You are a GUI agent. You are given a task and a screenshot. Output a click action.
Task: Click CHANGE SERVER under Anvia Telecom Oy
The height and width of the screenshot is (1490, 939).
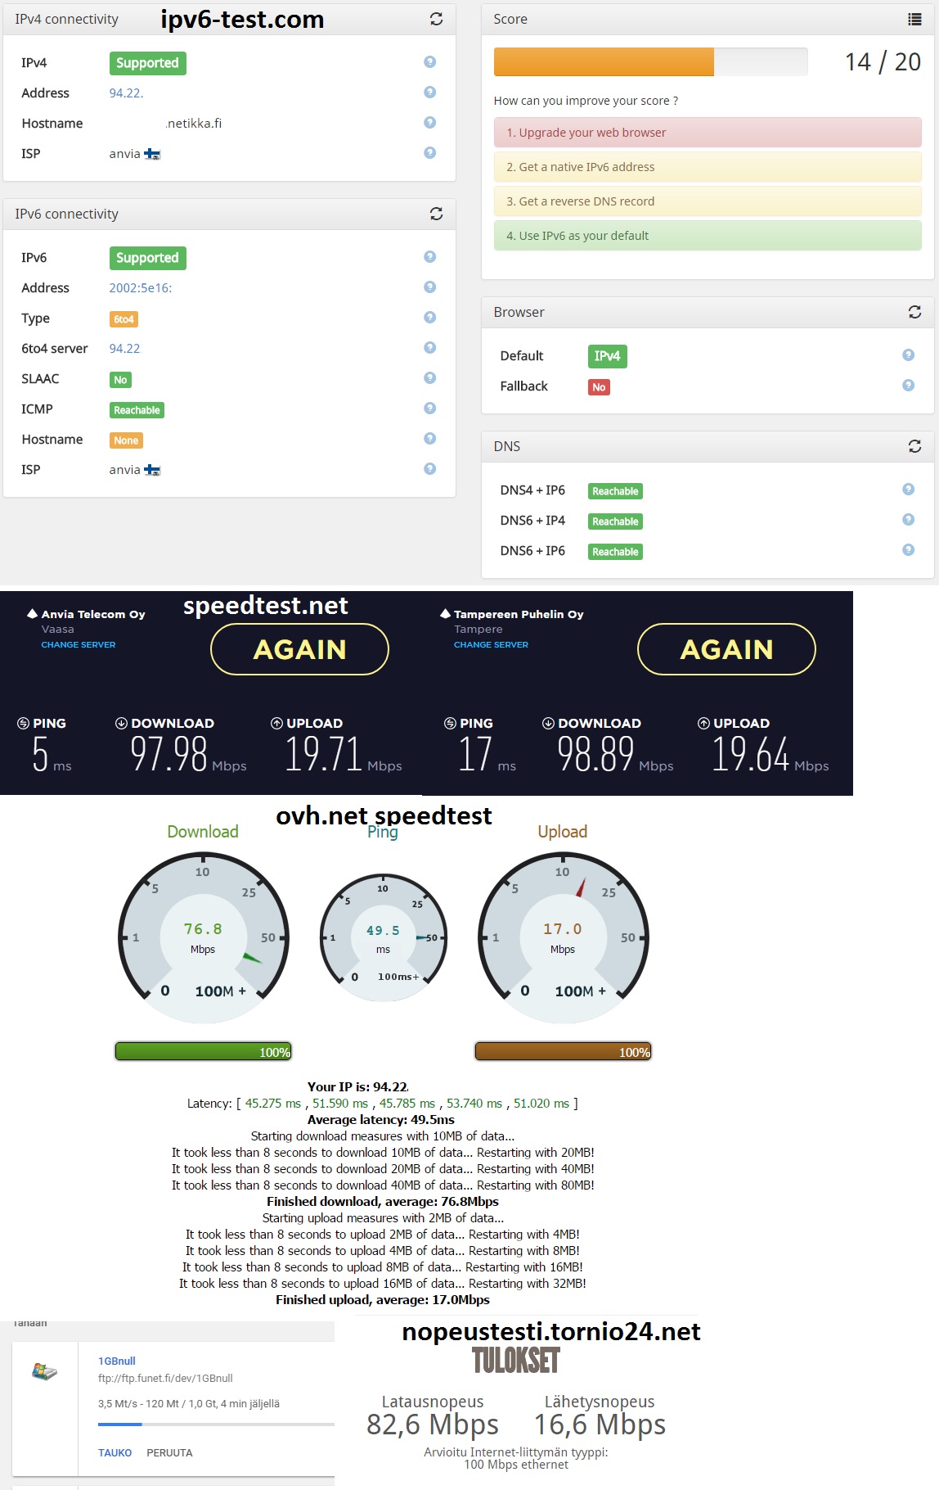[79, 645]
